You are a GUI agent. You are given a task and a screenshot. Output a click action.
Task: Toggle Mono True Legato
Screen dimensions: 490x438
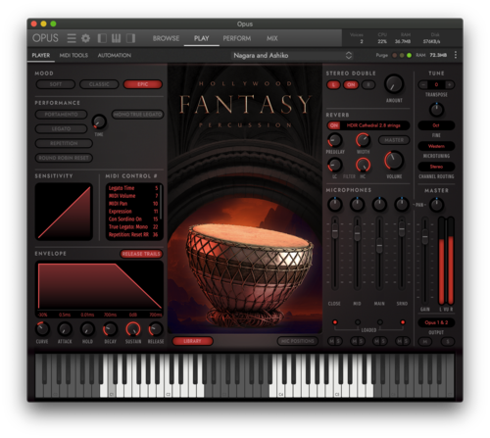[137, 115]
